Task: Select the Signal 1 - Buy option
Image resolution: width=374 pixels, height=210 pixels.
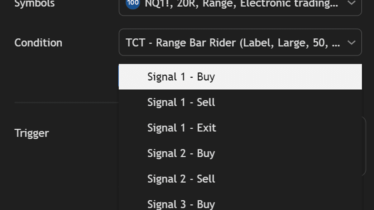Action: point(181,77)
